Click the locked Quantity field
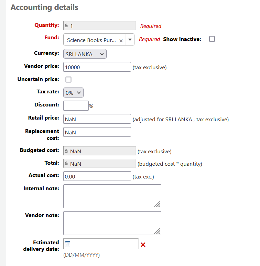Viewport: 260px width, 266px height. click(100, 26)
